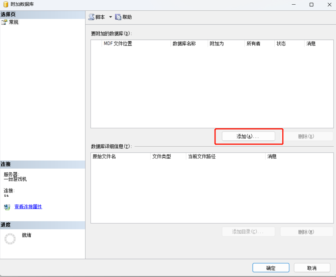Select the 常规 page icon
The image size is (336, 277).
4,22
